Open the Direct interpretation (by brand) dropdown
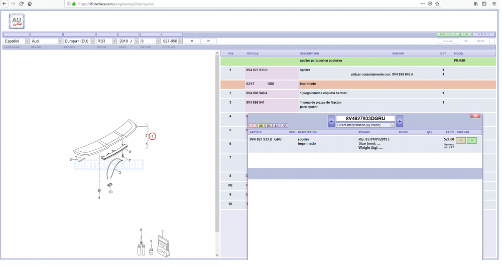The height and width of the screenshot is (270, 502). coord(365,125)
